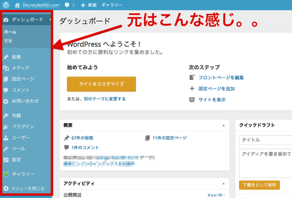Follow the フロントページを編集 link

tap(221, 77)
